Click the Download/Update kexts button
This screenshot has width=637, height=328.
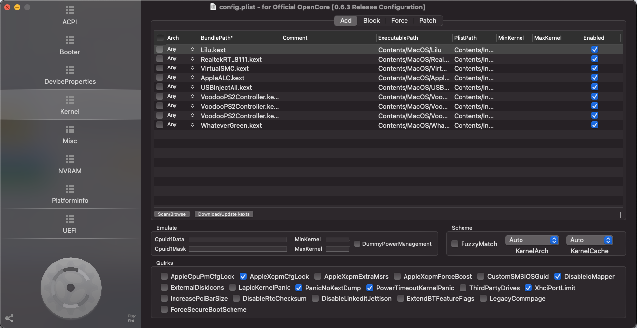[x=224, y=214]
